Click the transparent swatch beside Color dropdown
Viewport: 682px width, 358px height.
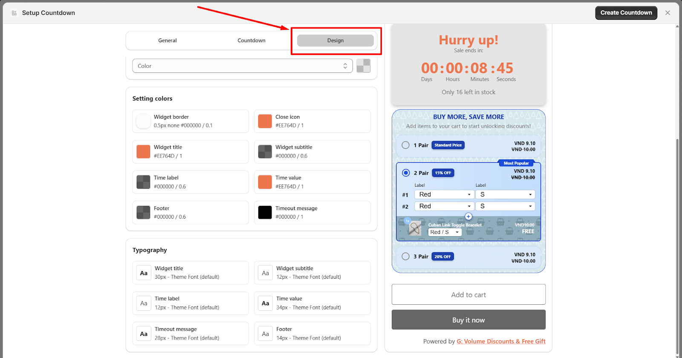(364, 66)
